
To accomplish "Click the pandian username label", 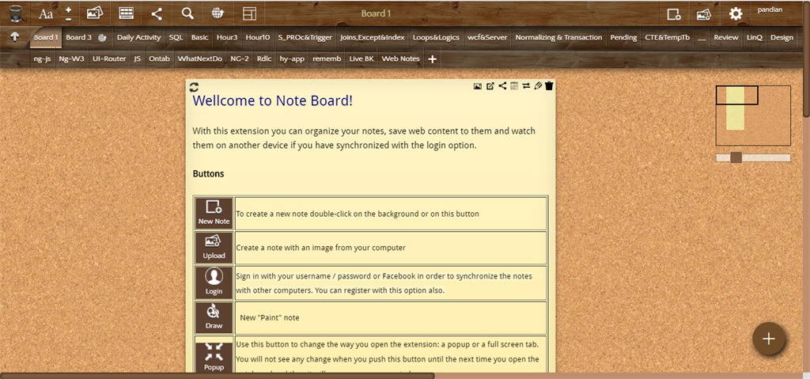I will (770, 9).
